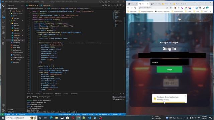Open the Search view in VS Code activity bar
This screenshot has height=120, width=214.
click(x=3, y=11)
